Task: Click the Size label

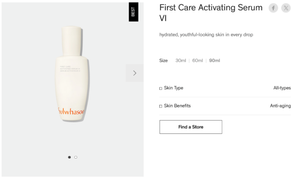Action: point(164,60)
